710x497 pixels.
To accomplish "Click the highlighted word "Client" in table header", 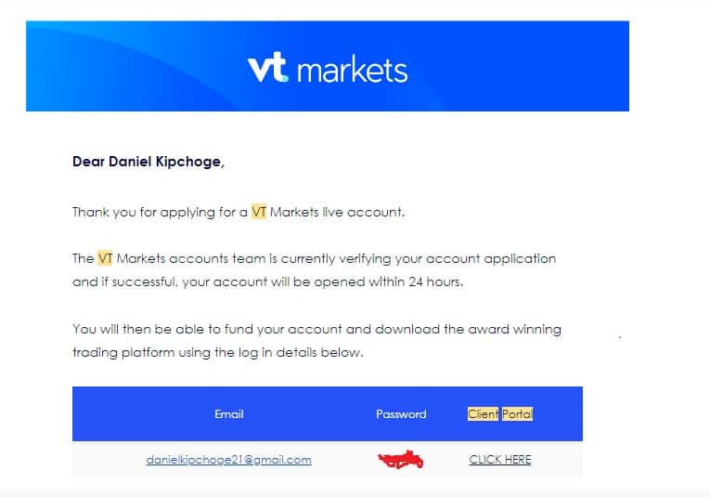I will pyautogui.click(x=483, y=414).
